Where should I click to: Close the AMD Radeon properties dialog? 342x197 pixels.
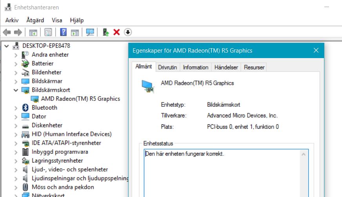[x=316, y=50]
